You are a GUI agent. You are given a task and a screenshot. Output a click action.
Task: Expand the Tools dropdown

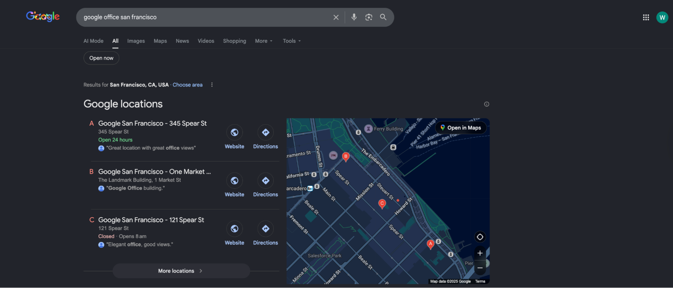point(292,41)
